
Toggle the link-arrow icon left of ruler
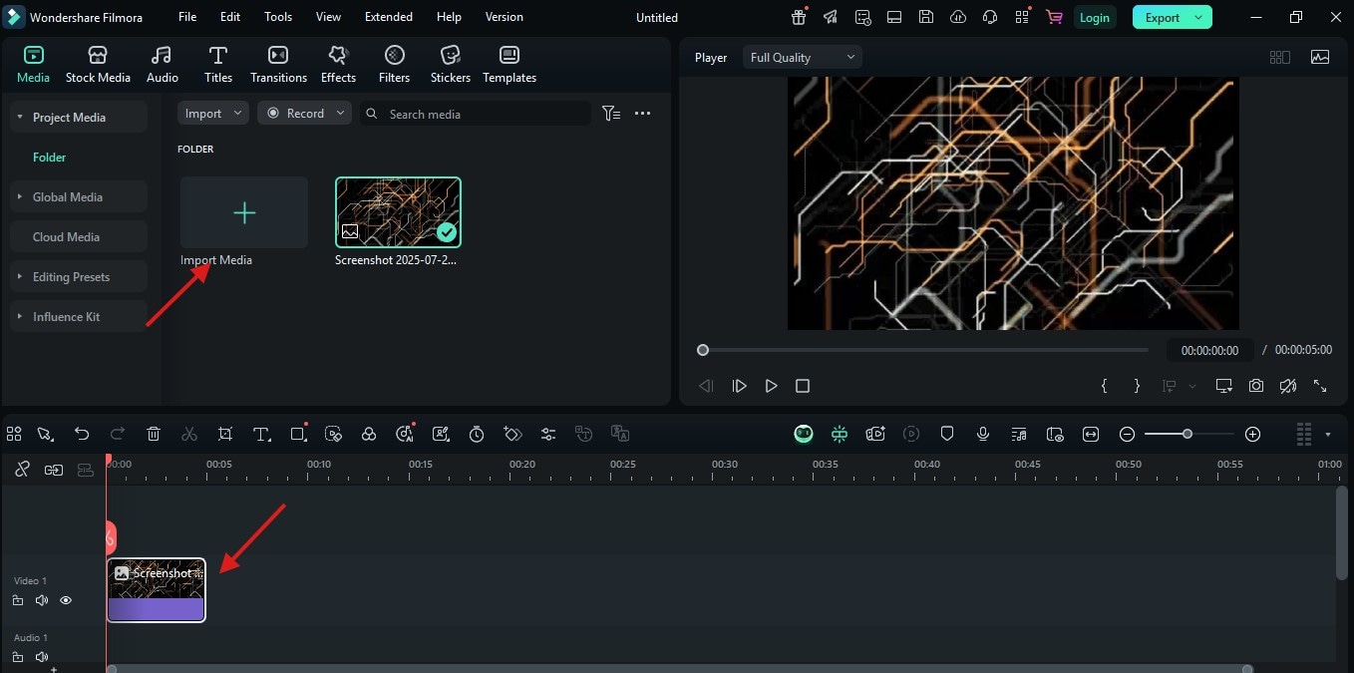54,470
